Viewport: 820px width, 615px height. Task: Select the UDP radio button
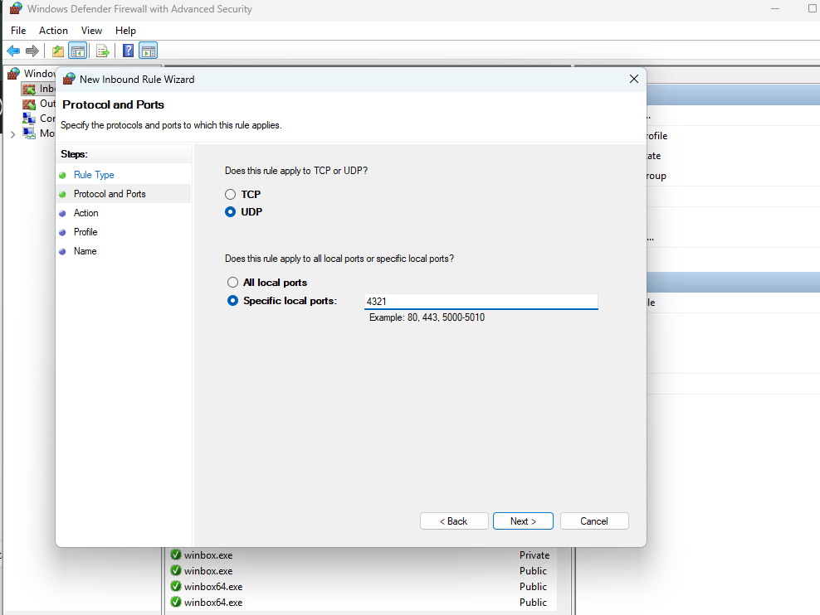point(230,212)
